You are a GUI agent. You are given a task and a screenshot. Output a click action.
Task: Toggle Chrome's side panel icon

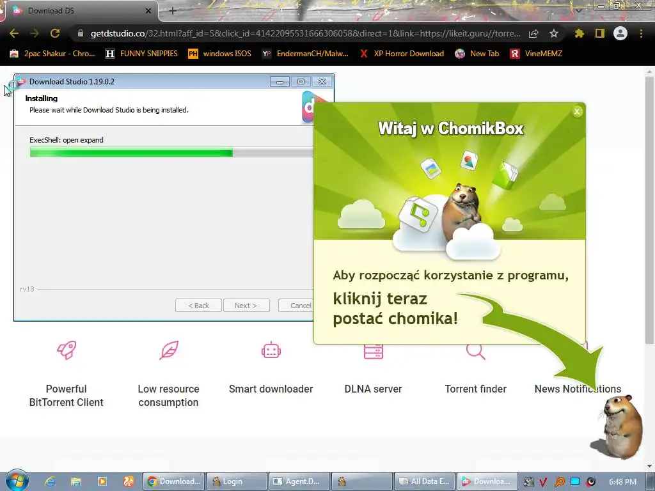[600, 33]
